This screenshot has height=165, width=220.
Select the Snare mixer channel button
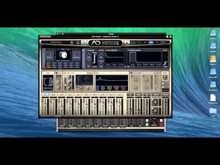[53, 95]
